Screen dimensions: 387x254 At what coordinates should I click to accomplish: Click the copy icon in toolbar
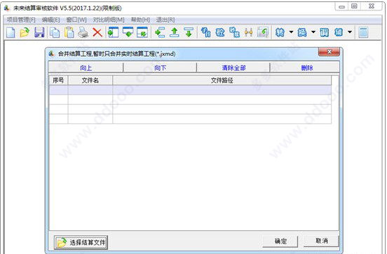[55, 32]
